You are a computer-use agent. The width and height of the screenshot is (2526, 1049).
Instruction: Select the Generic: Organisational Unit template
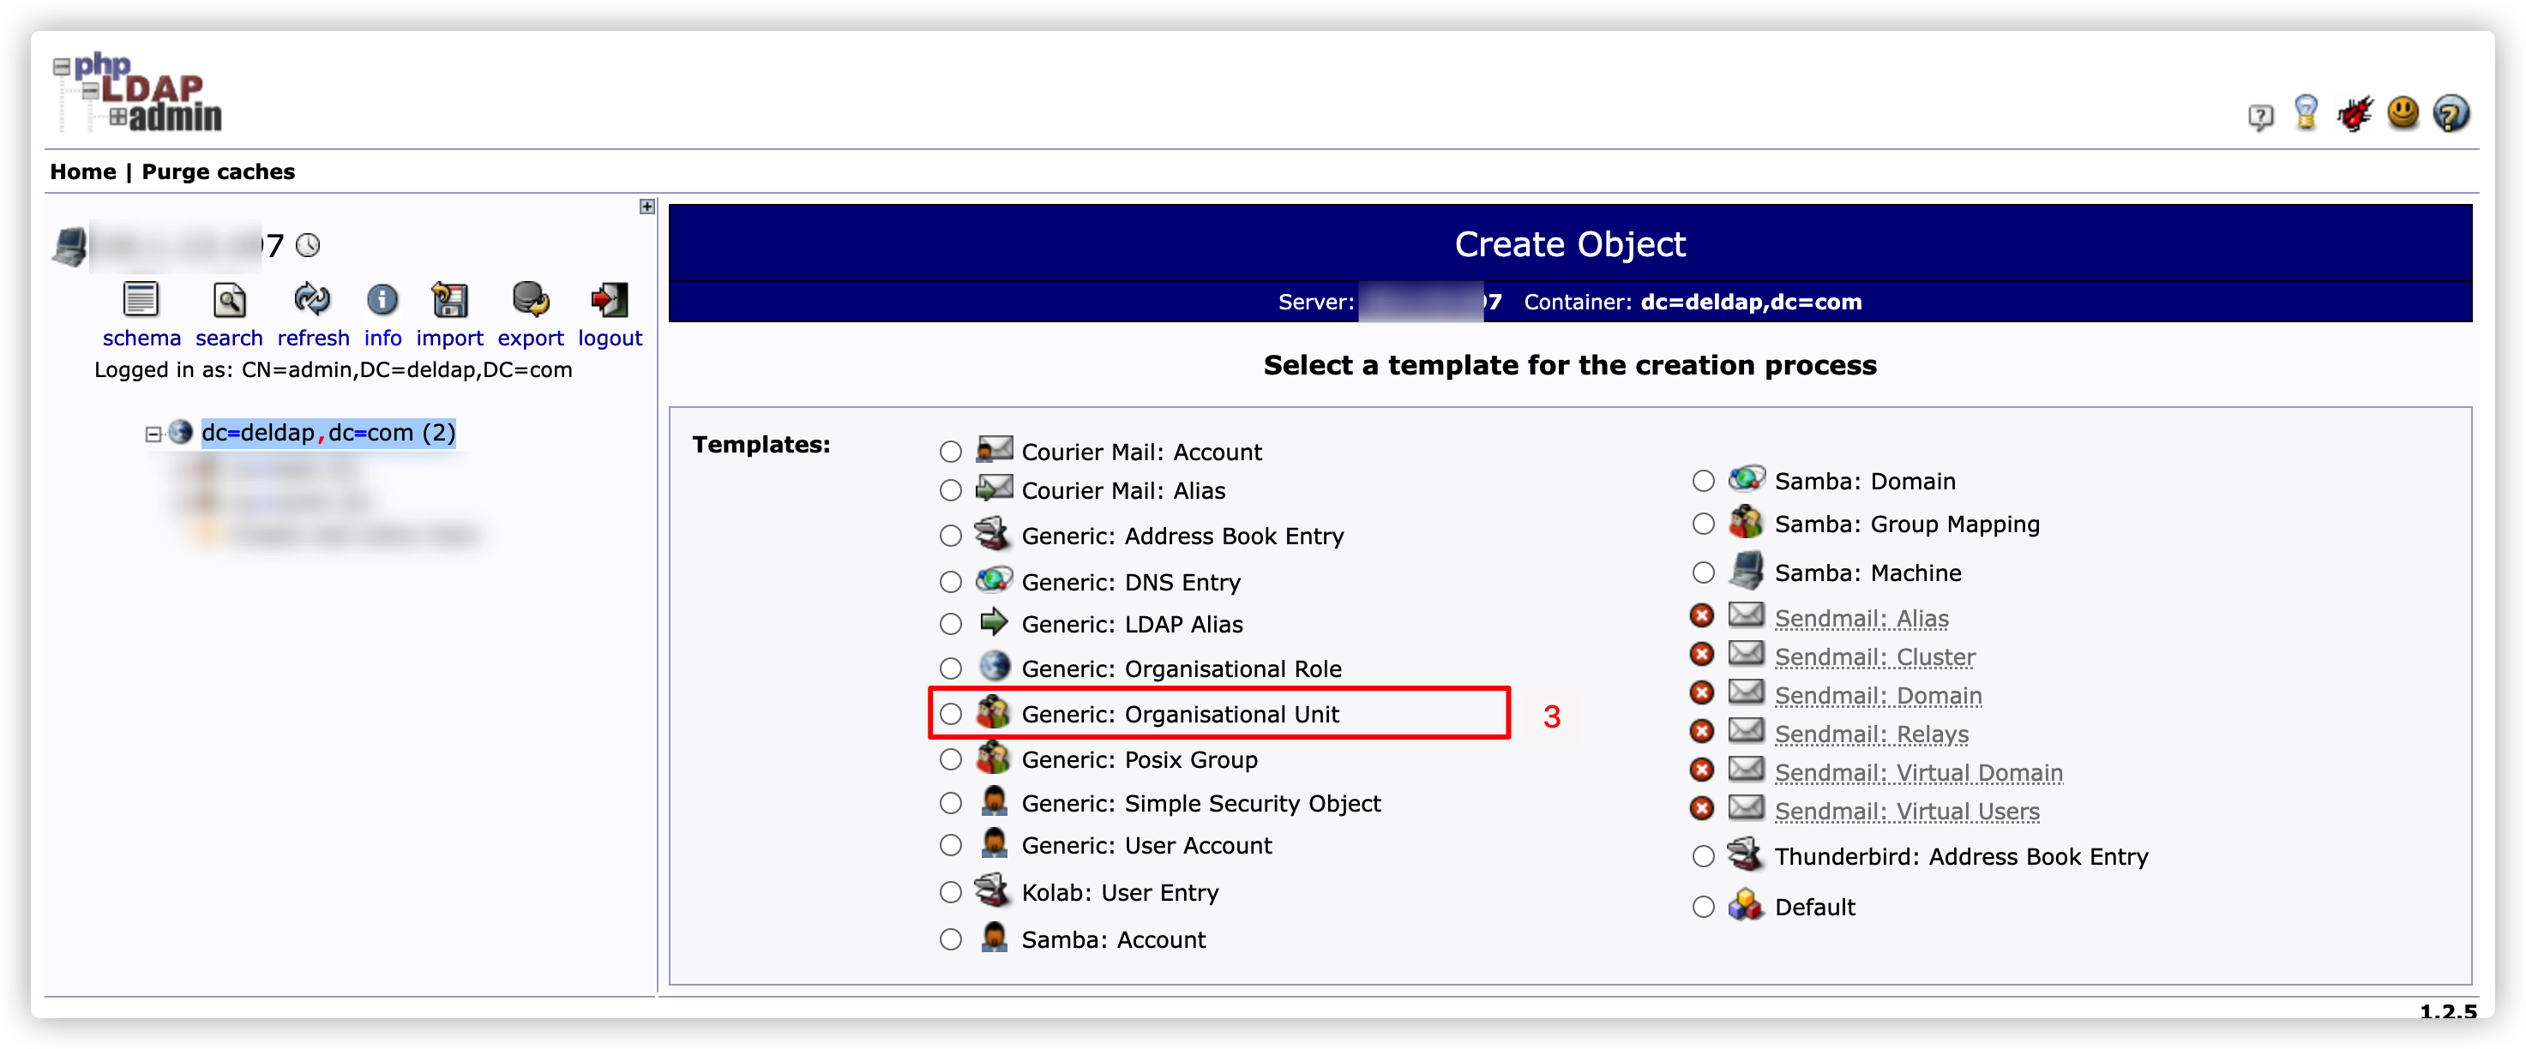point(949,714)
